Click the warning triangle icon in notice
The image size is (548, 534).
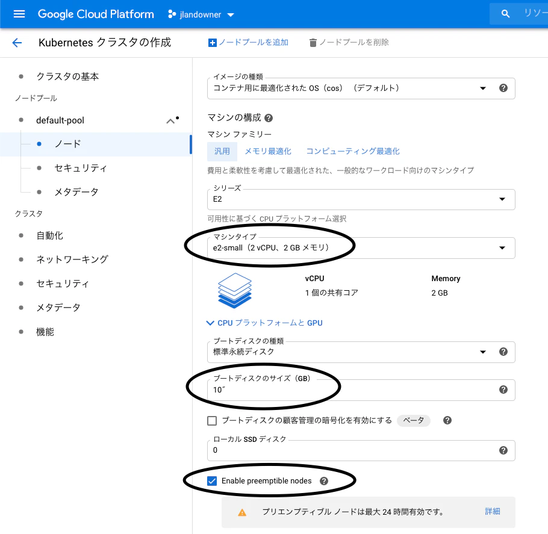click(x=242, y=512)
